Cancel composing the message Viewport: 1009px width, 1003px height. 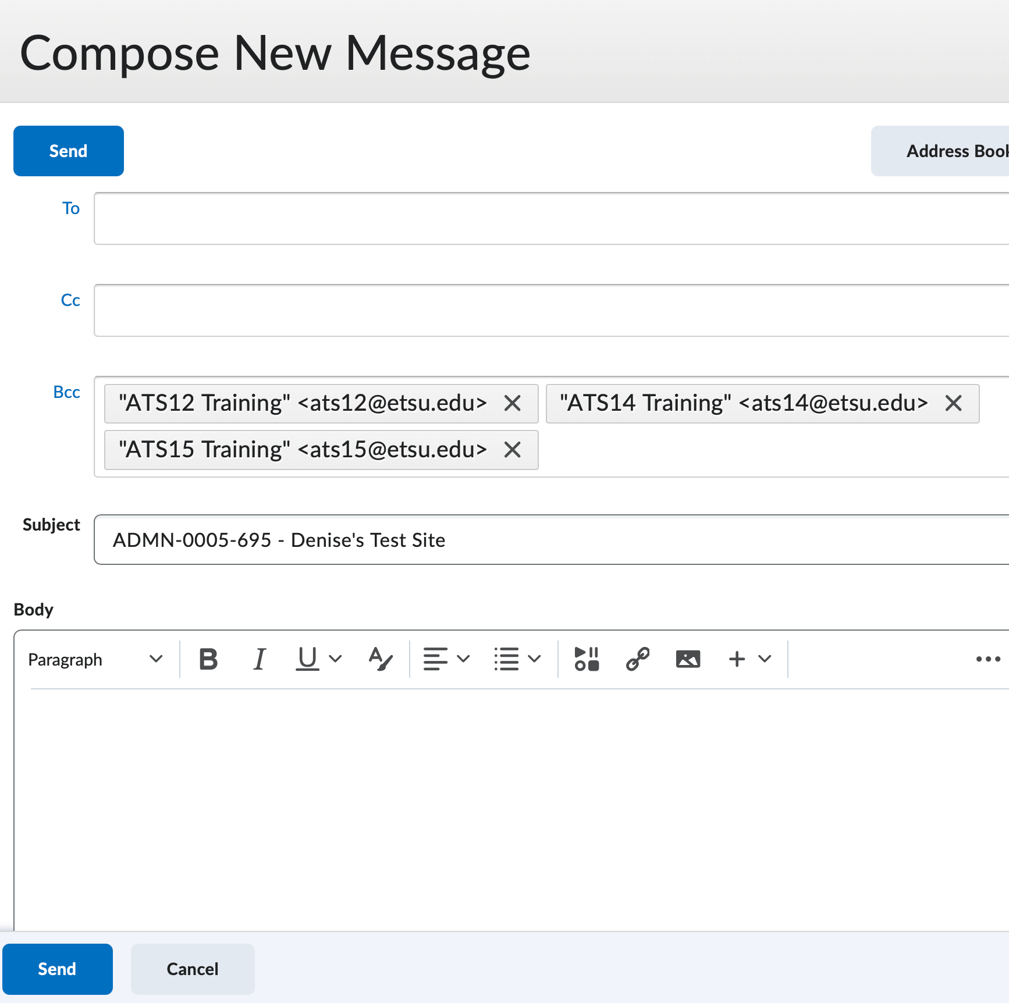193,969
